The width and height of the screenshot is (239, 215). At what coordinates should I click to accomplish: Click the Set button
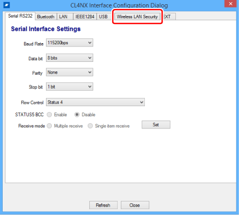156,125
